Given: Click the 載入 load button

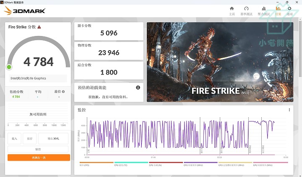Looking at the screenshot, I should click(x=14, y=139).
